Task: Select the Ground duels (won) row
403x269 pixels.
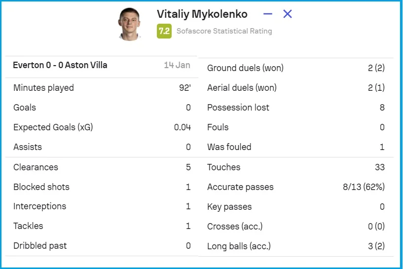Action: click(x=295, y=68)
